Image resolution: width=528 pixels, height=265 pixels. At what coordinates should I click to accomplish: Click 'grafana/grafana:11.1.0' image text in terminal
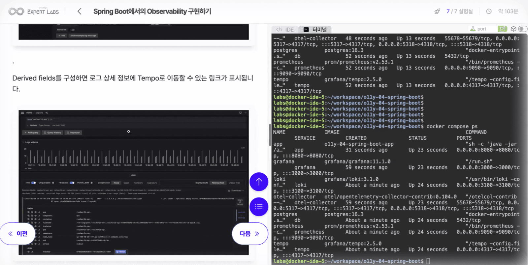click(x=357, y=162)
